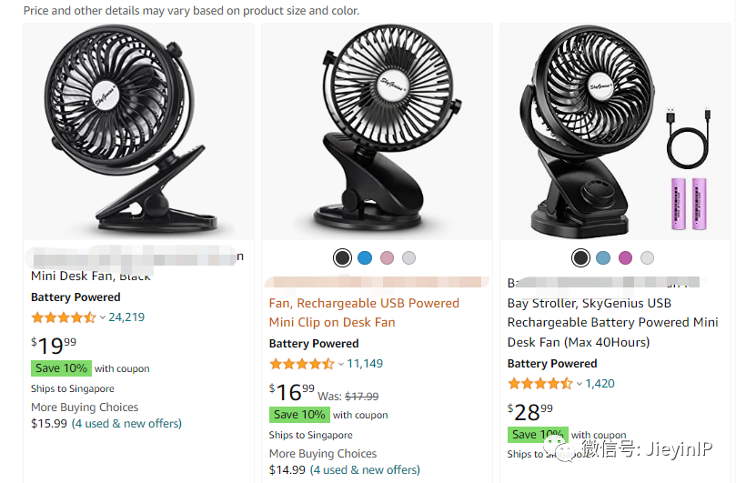Pick pink color swatch on the middle fan

point(388,258)
